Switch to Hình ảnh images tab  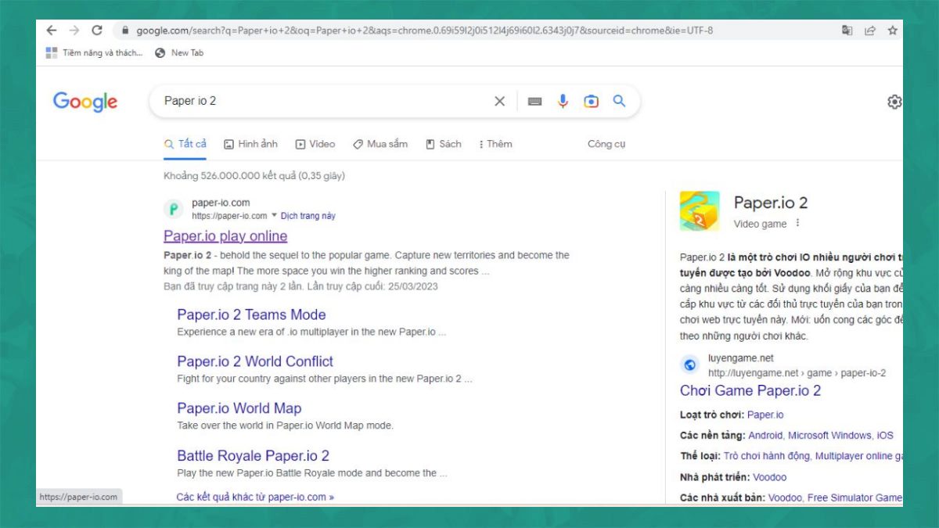pyautogui.click(x=250, y=144)
